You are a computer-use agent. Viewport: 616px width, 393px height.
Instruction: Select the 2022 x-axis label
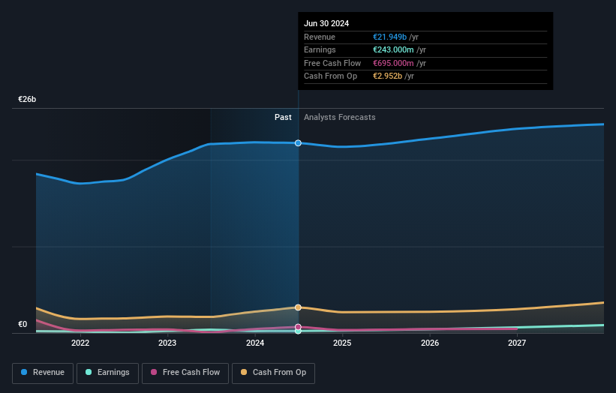click(80, 343)
